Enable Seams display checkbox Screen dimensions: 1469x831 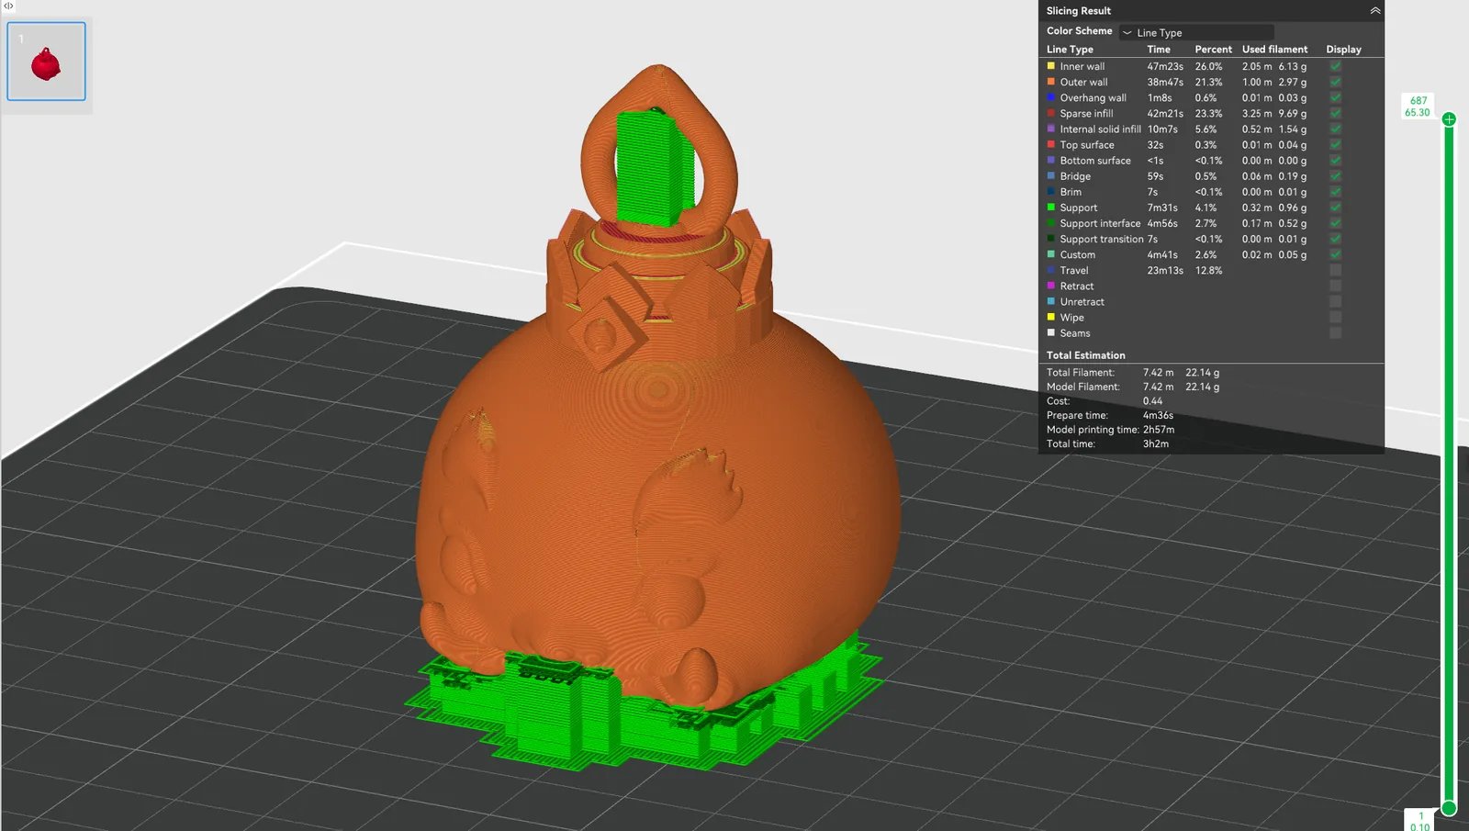[1336, 332]
